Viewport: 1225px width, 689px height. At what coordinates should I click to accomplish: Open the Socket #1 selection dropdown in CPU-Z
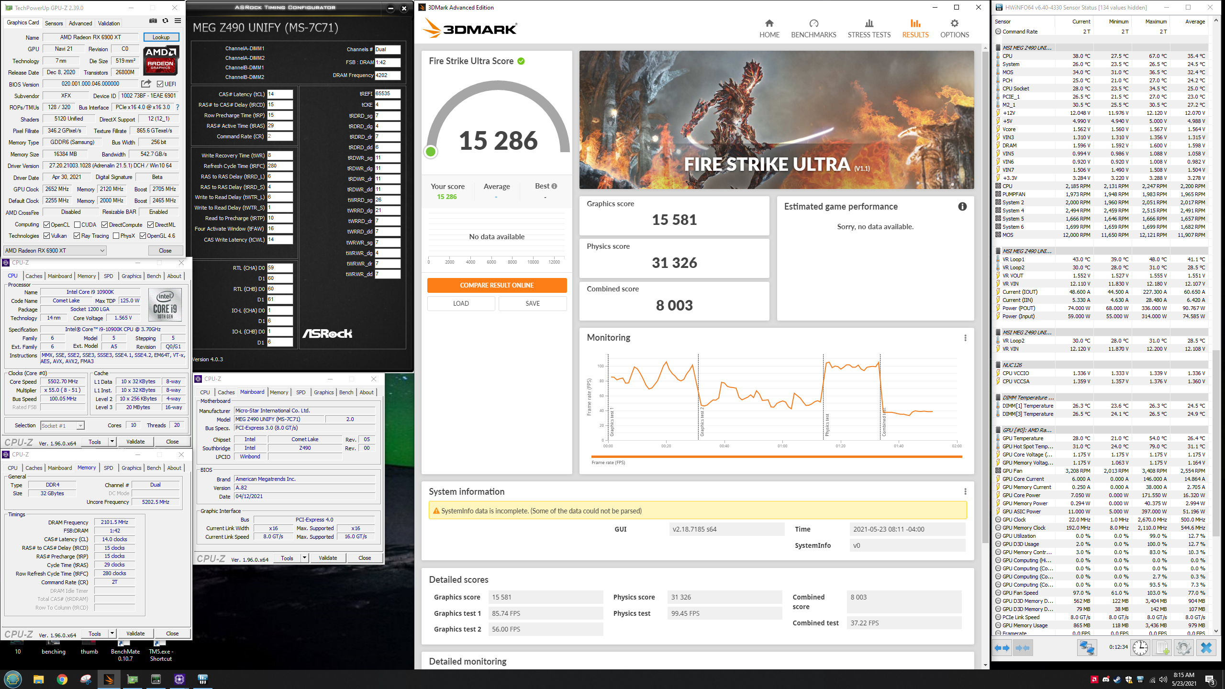[x=62, y=425]
